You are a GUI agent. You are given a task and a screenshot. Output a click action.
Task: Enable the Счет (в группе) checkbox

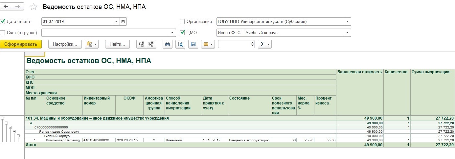click(x=3, y=33)
